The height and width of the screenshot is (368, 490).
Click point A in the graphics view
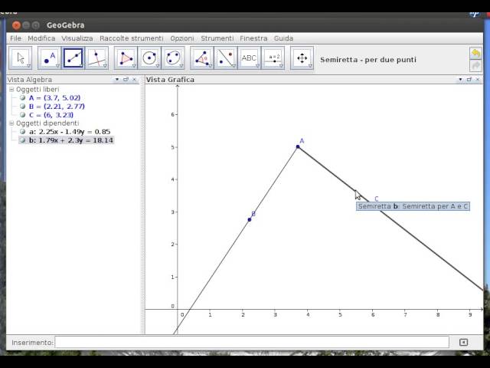(x=298, y=146)
